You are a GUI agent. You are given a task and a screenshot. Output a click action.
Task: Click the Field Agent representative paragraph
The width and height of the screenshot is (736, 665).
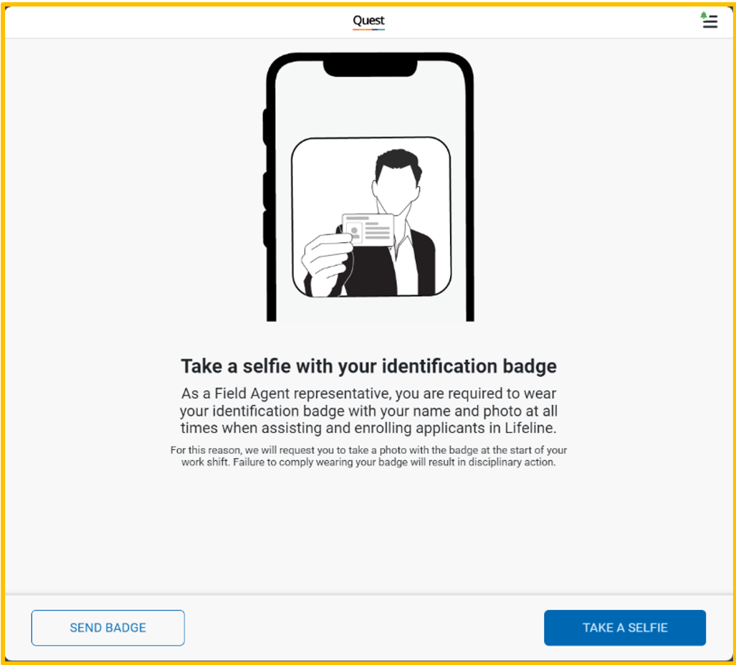pos(369,411)
